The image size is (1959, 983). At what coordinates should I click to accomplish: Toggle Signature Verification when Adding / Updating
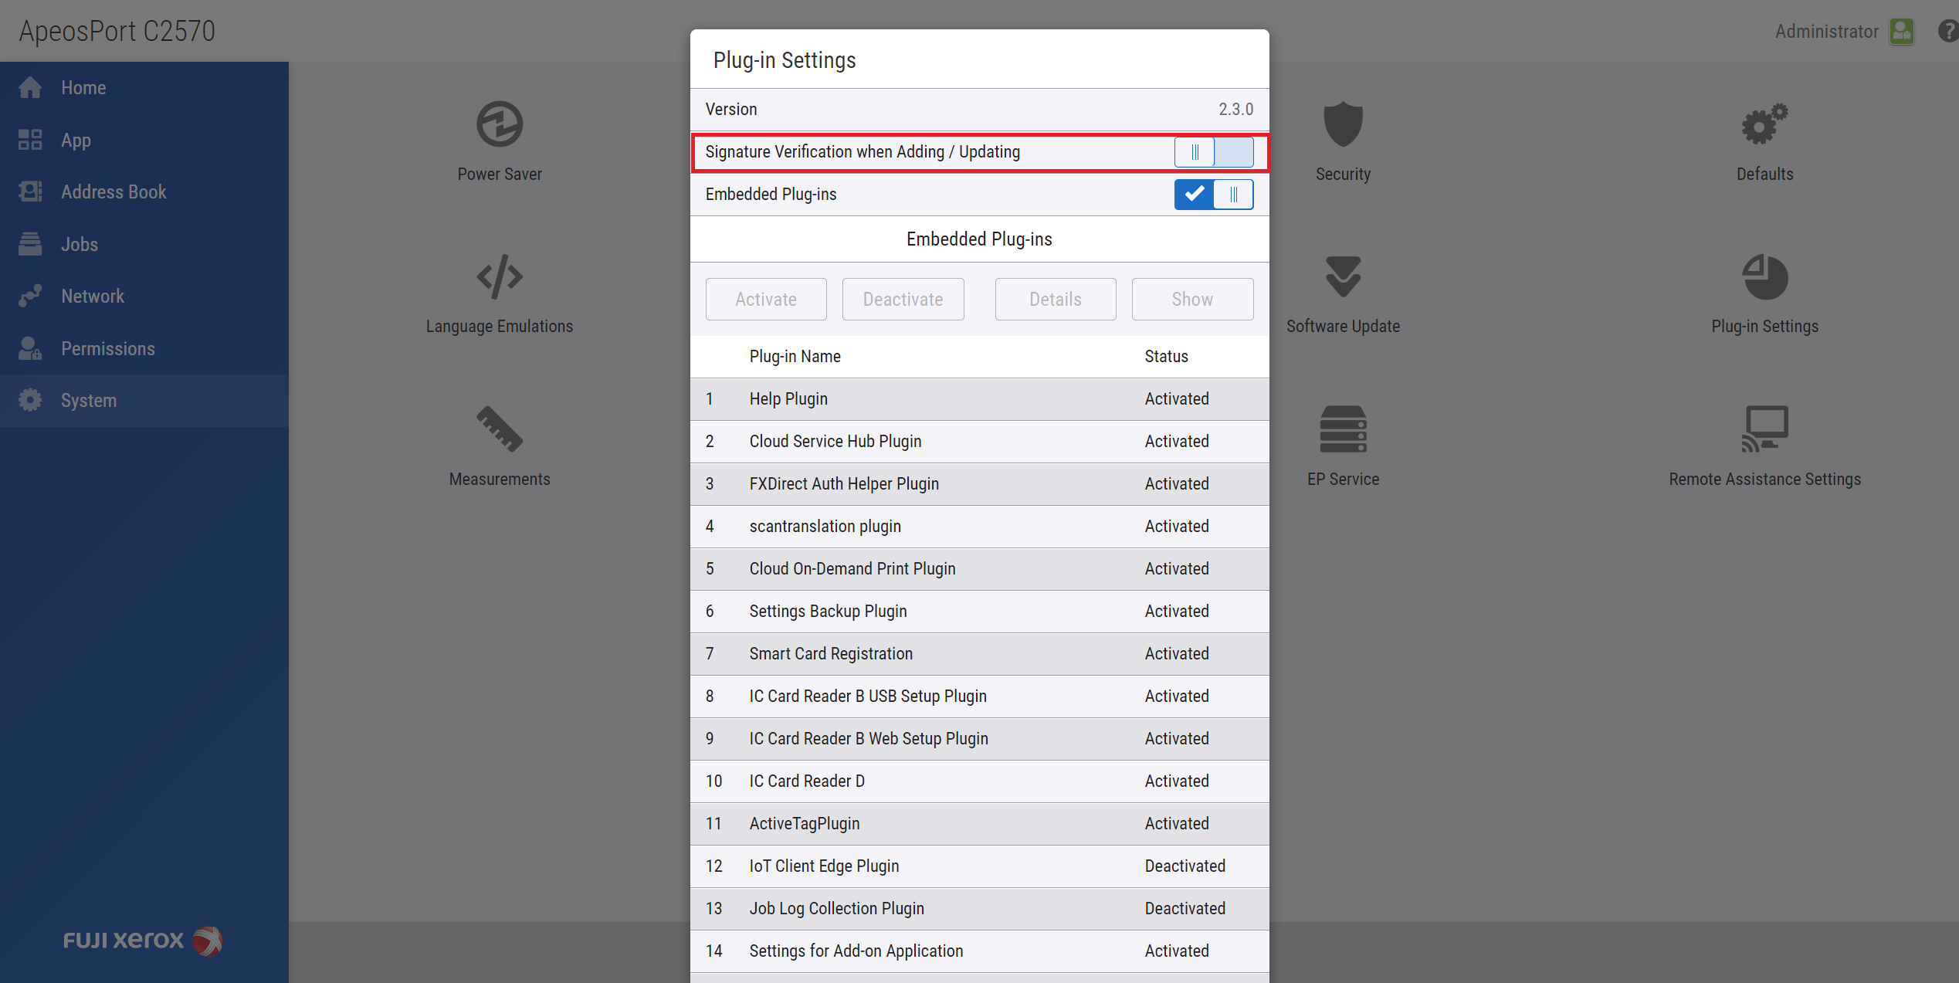[1213, 152]
